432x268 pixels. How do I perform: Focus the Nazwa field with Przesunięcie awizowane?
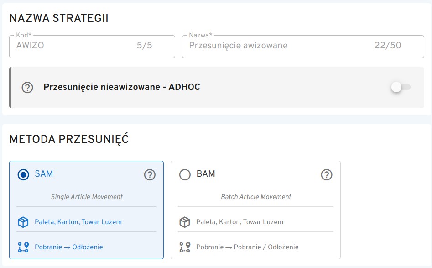click(x=274, y=46)
